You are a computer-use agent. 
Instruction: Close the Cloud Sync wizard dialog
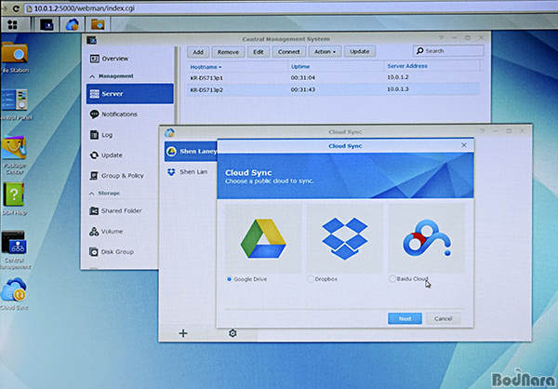click(x=464, y=145)
